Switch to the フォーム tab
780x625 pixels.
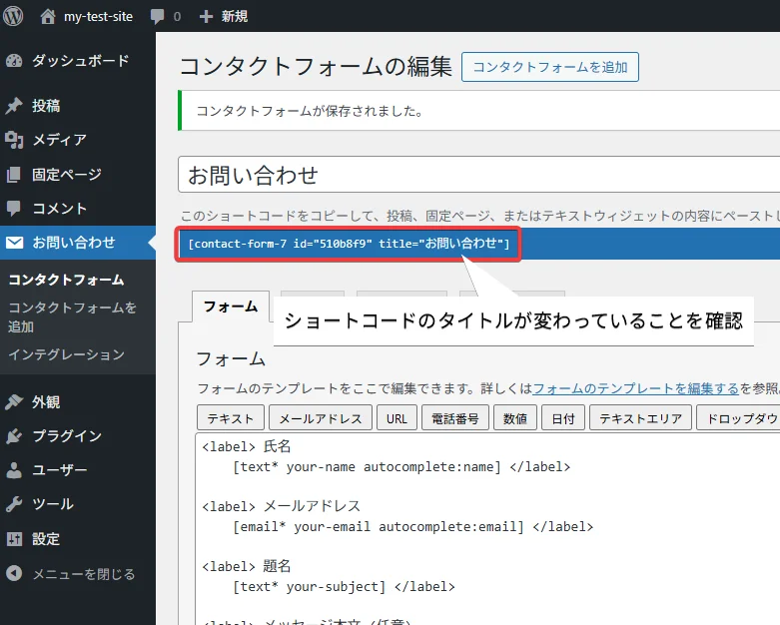[x=231, y=307]
